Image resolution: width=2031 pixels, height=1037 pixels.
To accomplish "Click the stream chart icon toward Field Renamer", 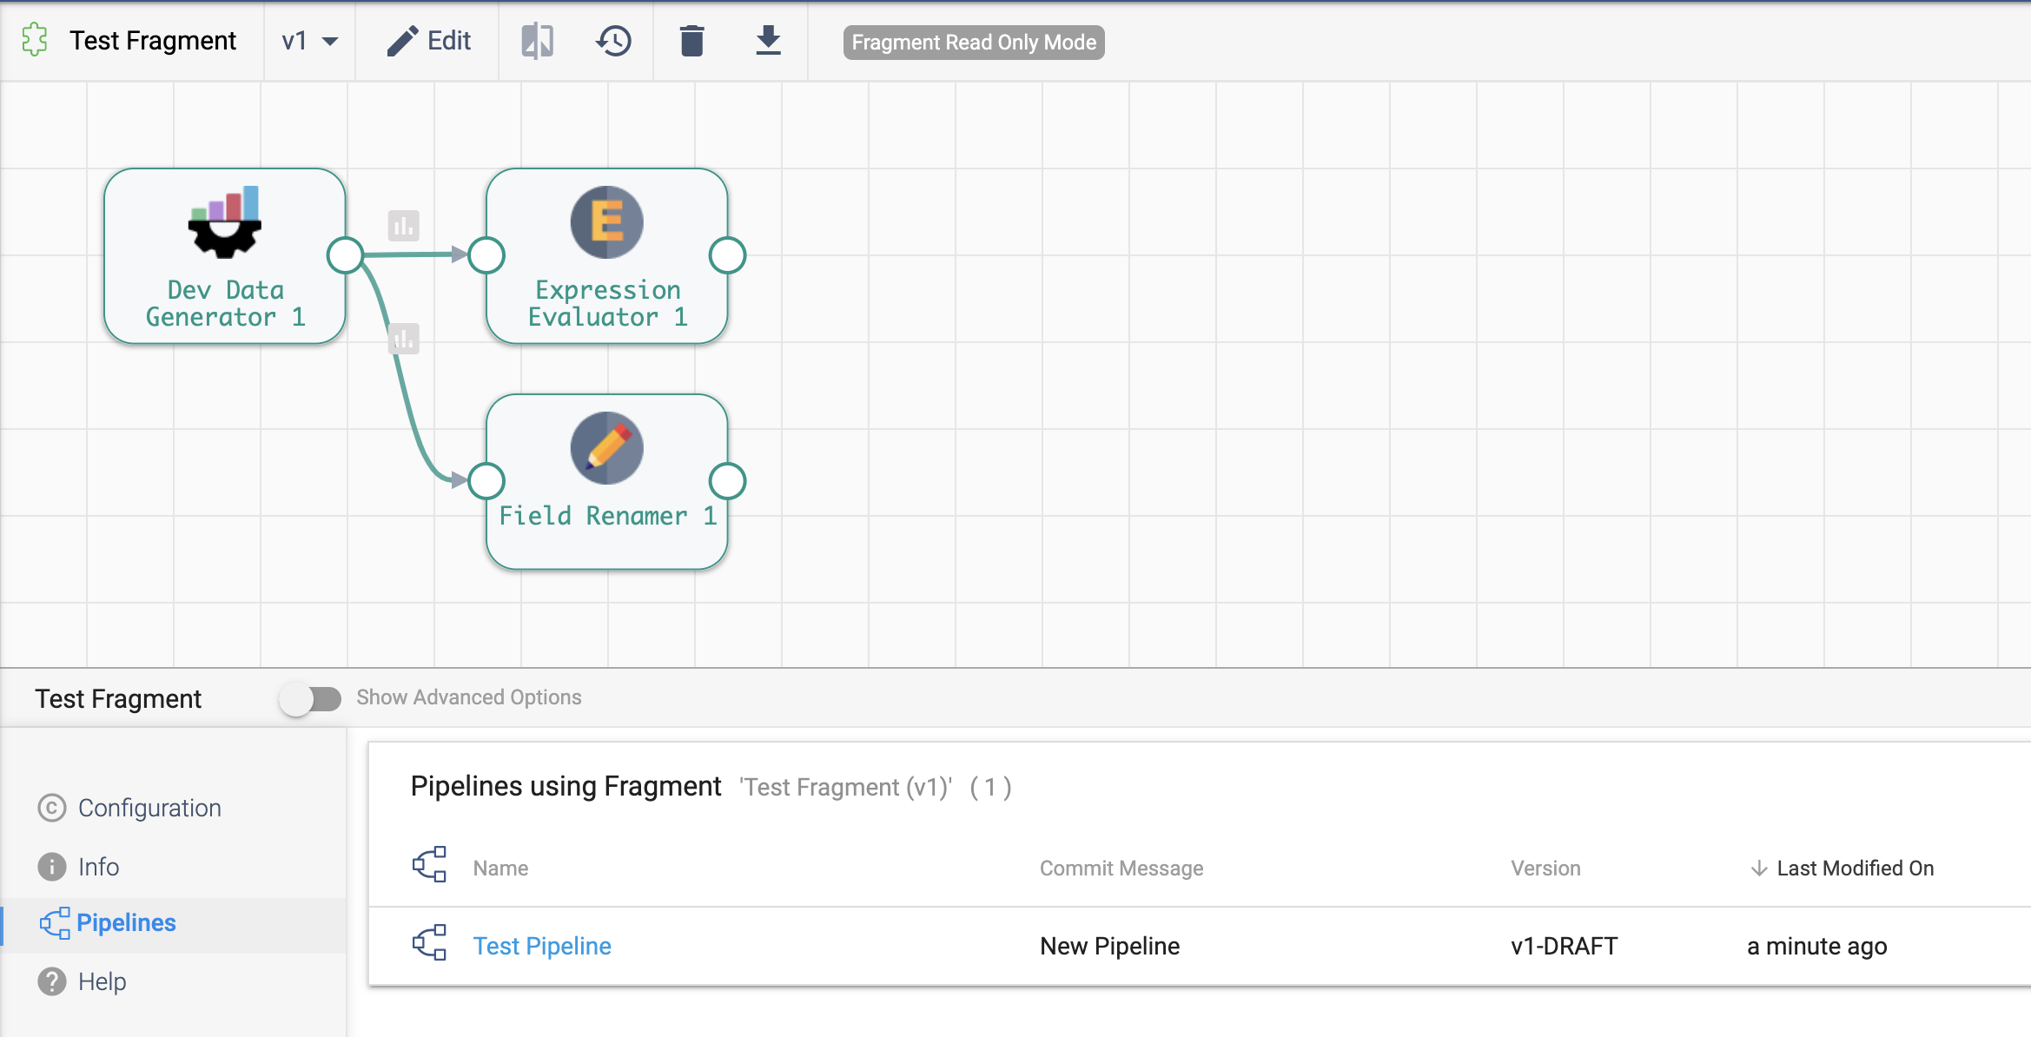I will click(x=403, y=339).
